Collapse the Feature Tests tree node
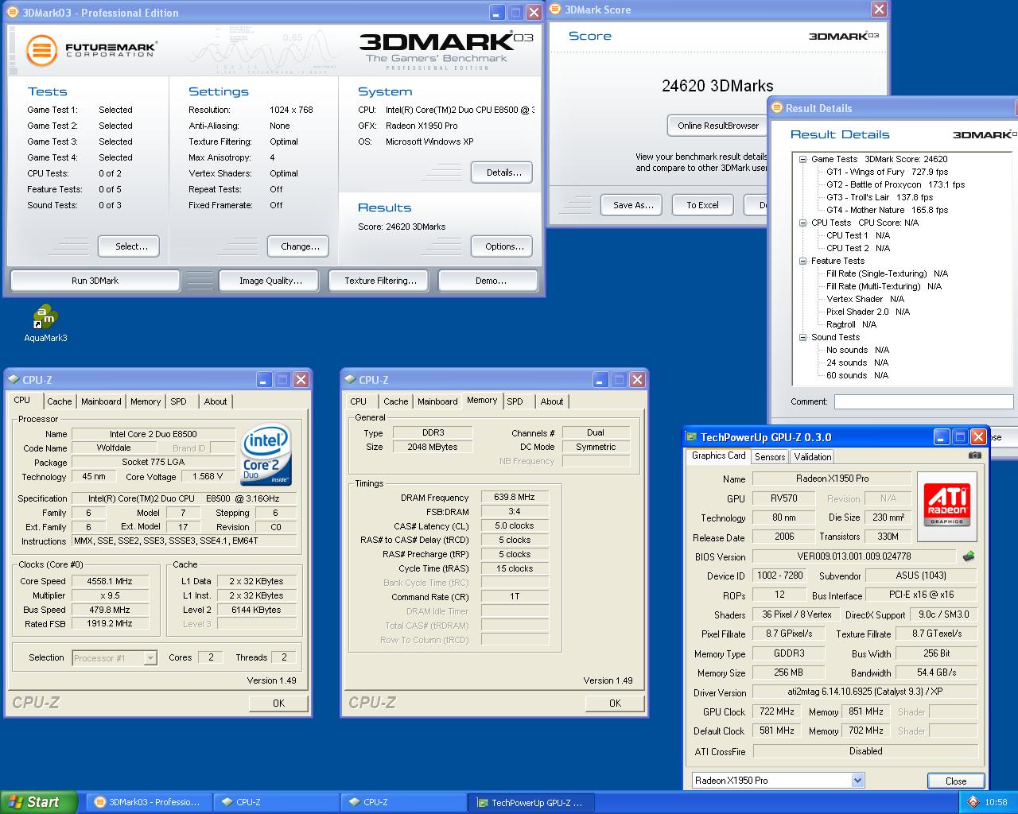This screenshot has height=814, width=1018. point(803,261)
